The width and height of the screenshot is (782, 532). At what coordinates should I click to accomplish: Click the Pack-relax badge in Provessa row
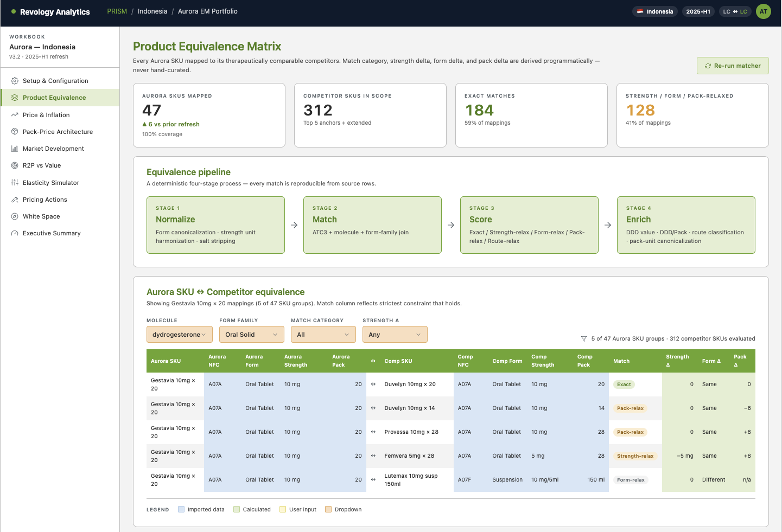tap(630, 432)
